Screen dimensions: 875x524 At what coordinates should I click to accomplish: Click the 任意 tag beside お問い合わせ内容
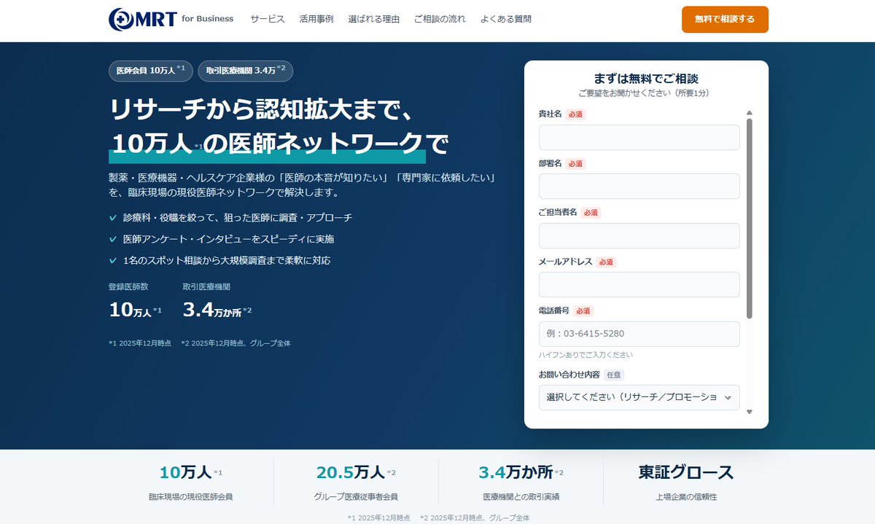point(614,375)
